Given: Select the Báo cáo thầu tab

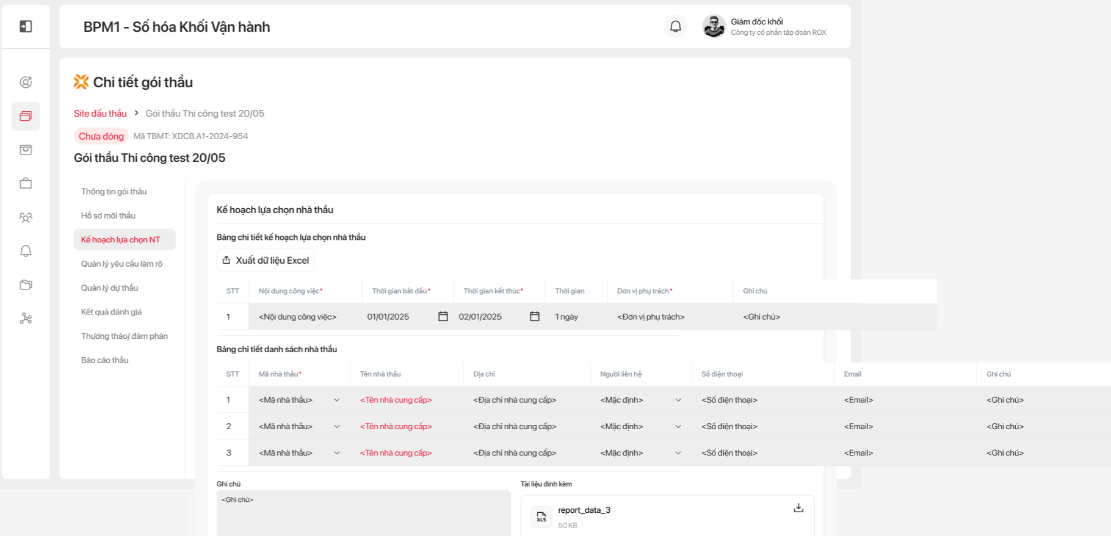Looking at the screenshot, I should coord(105,360).
